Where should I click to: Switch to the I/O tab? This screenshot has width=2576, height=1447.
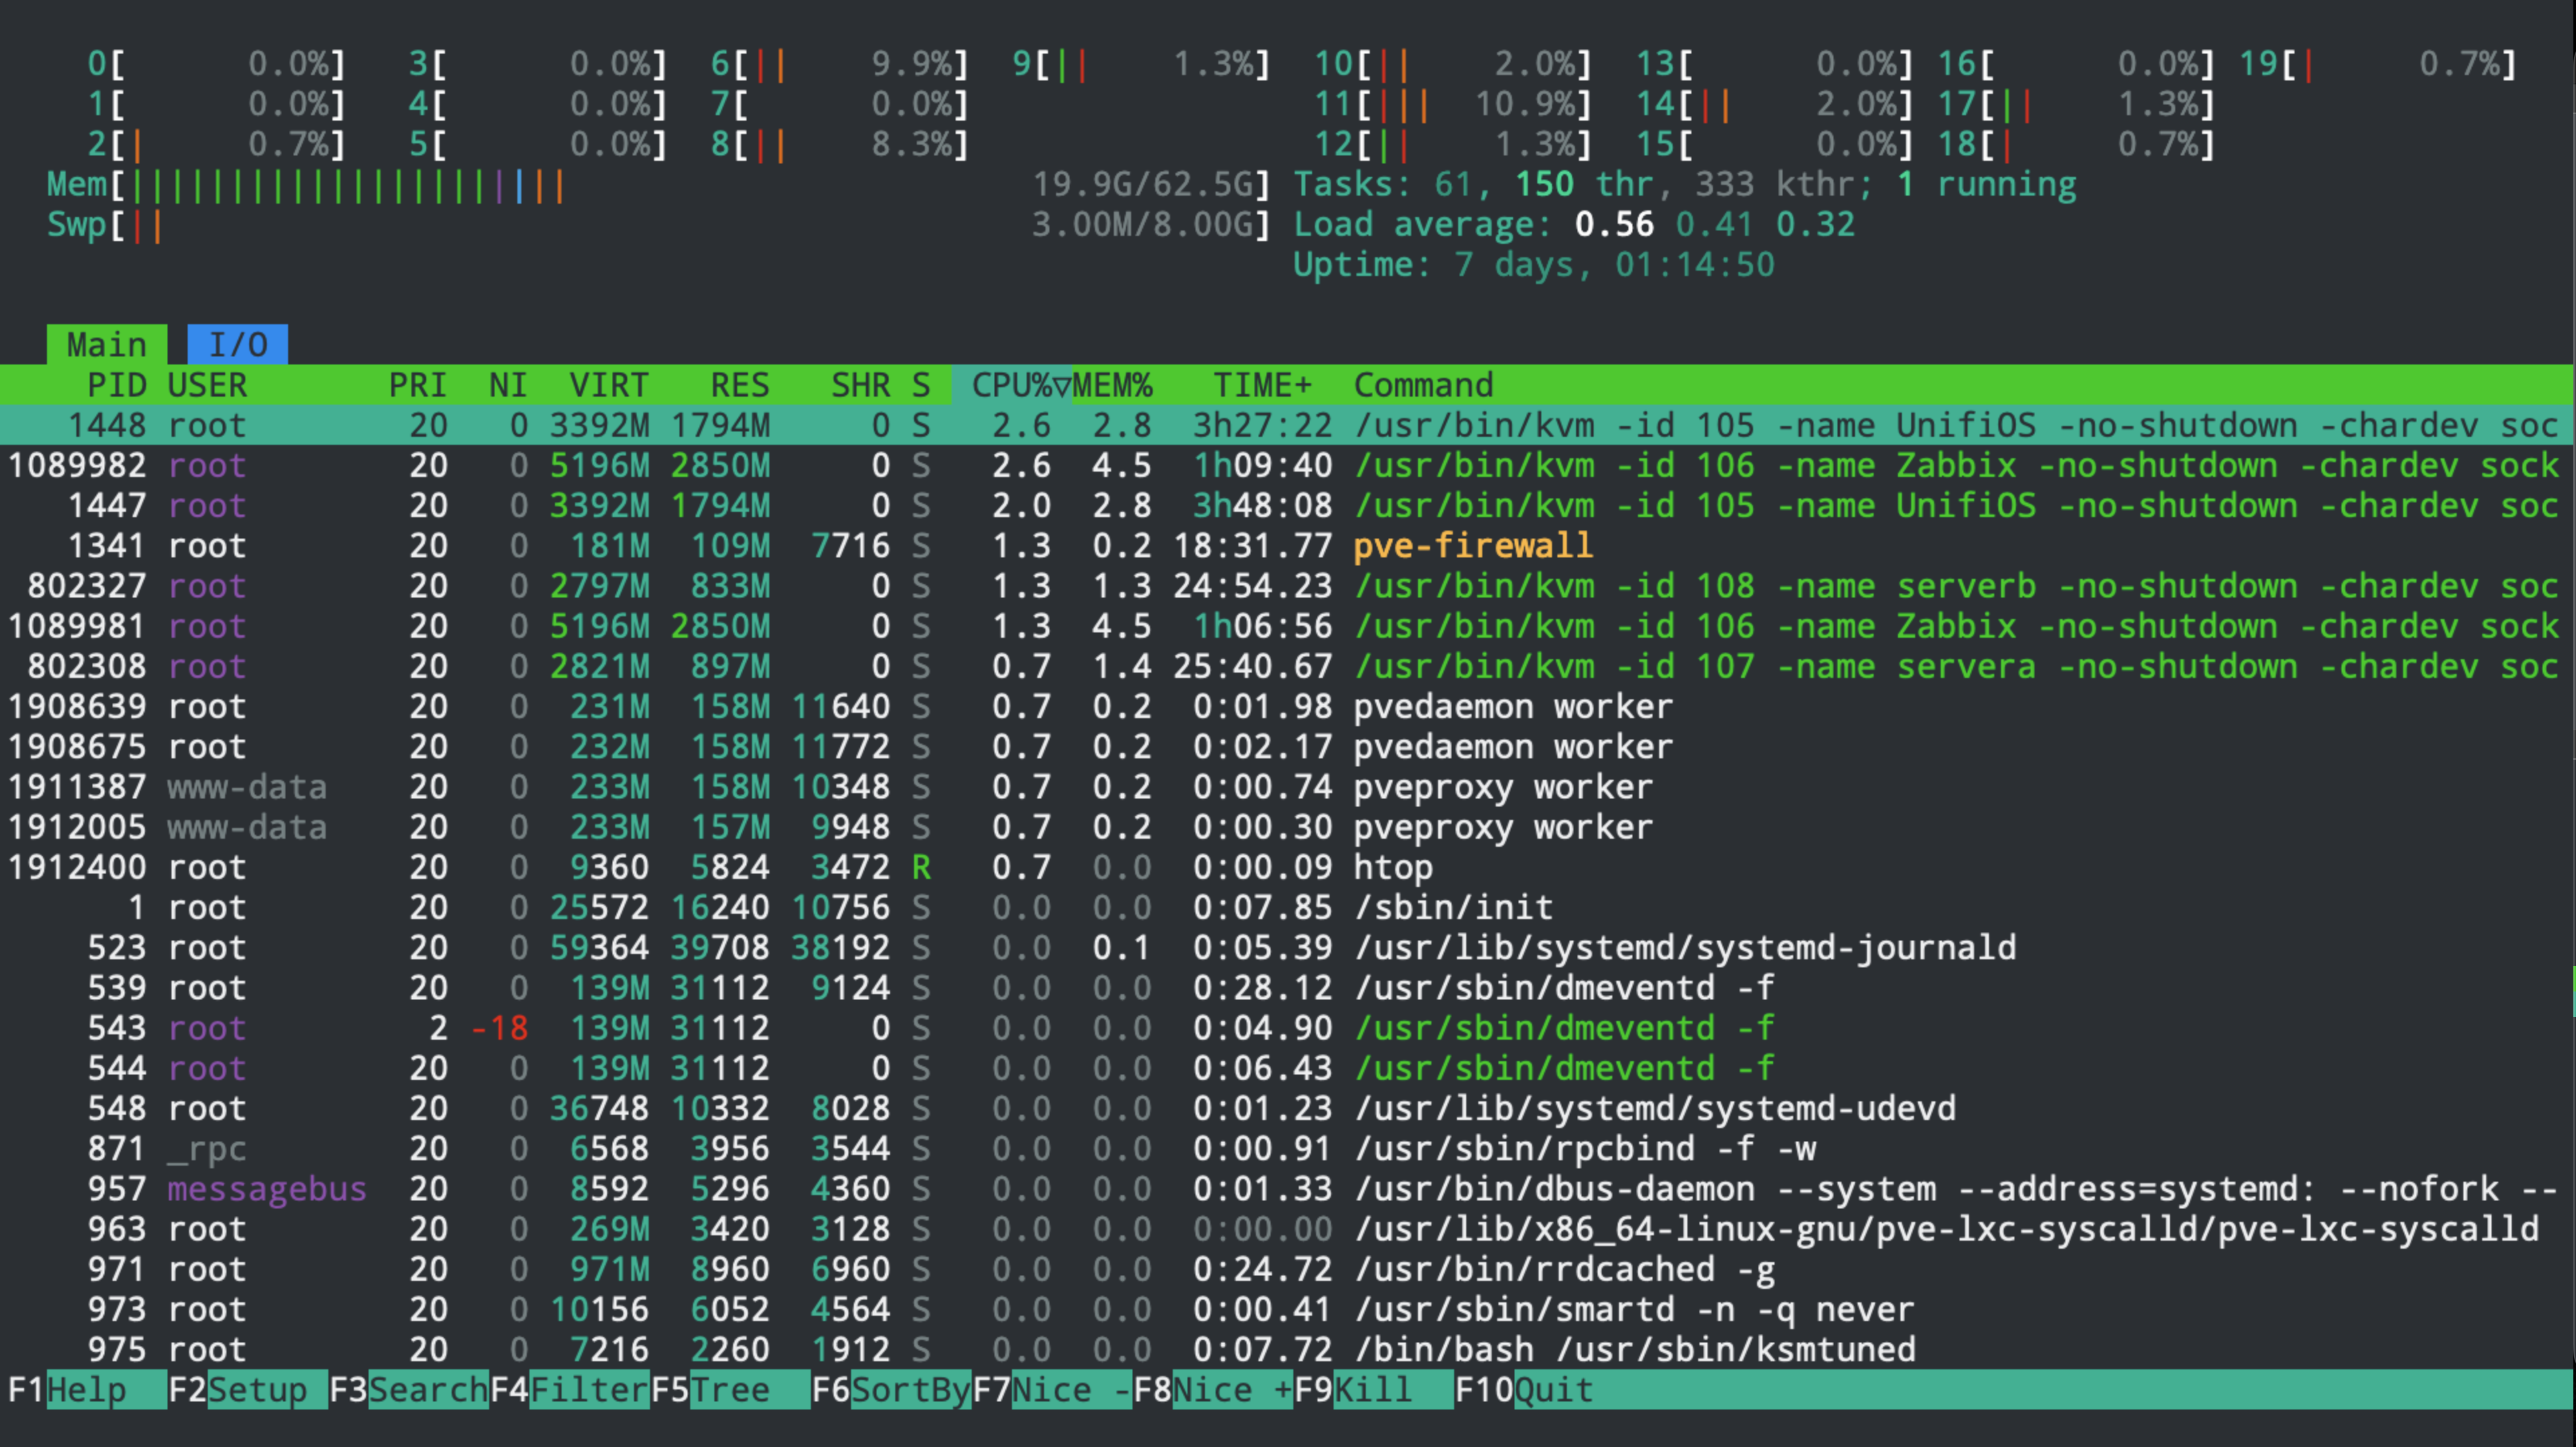[x=238, y=345]
